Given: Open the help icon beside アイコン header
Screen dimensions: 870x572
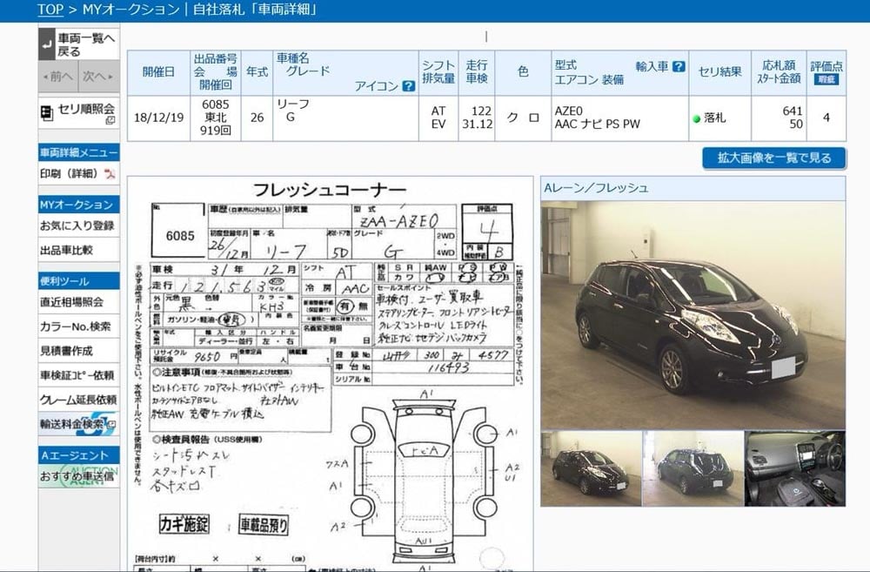Looking at the screenshot, I should coord(408,86).
